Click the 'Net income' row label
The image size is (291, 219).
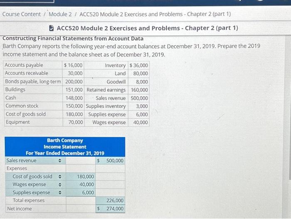click(x=20, y=209)
